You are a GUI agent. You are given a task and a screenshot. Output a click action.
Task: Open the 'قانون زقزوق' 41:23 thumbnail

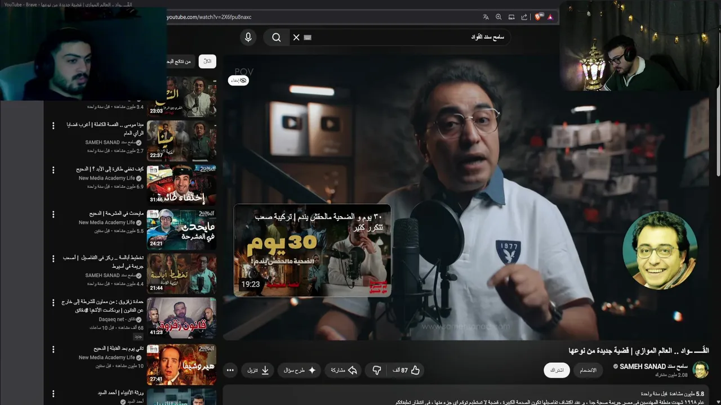(x=181, y=318)
